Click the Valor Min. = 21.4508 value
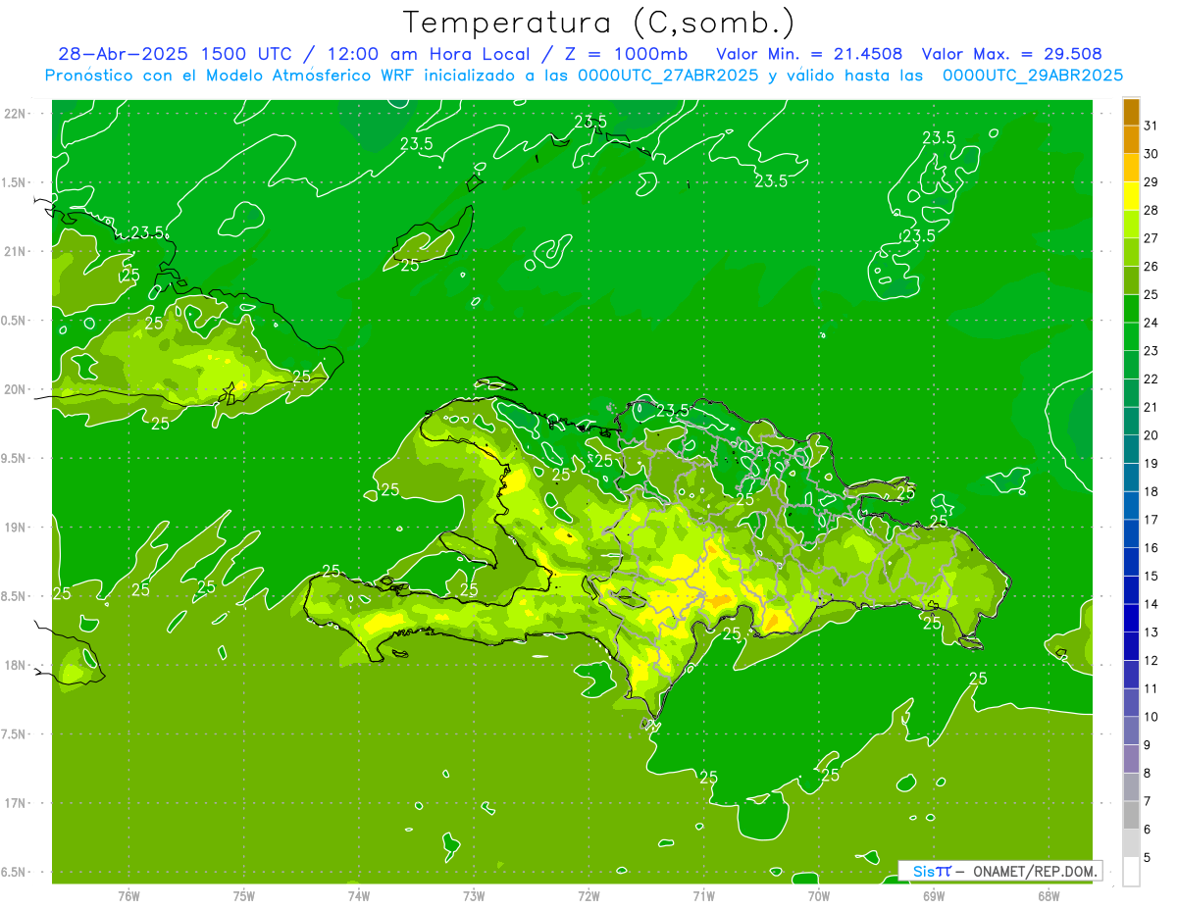 809,54
